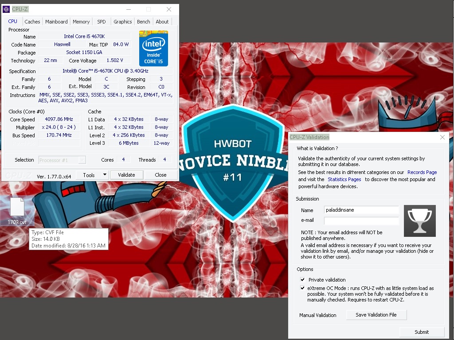Click the trophy image in CPU-Z Validation
The image size is (454, 340).
pos(419,221)
